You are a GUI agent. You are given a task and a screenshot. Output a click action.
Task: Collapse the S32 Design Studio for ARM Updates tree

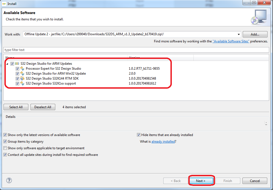pos(7,64)
